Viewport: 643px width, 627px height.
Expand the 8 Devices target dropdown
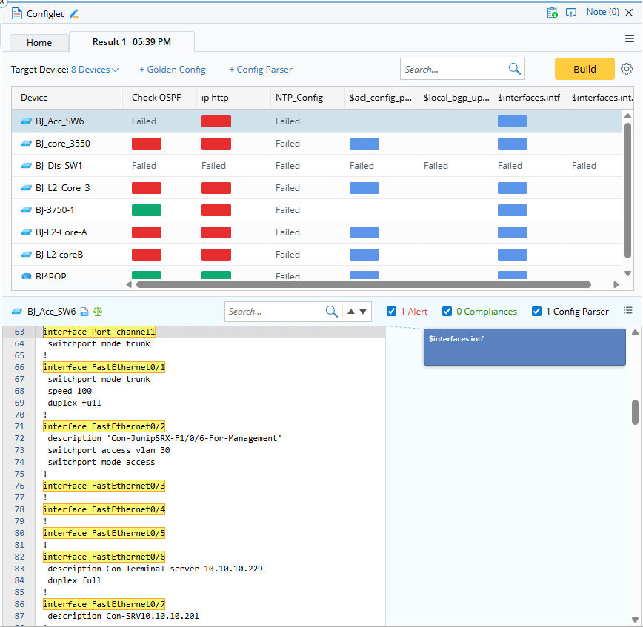(95, 70)
